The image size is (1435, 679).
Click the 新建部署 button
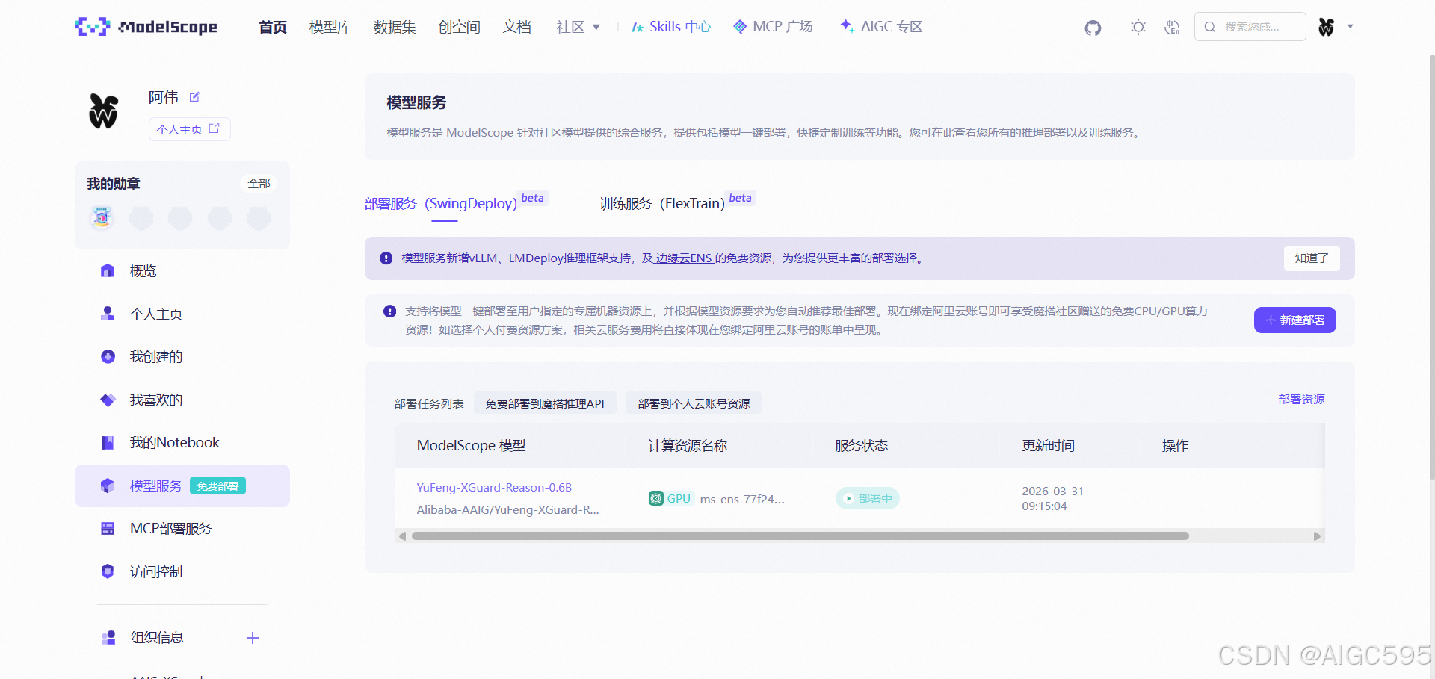[1294, 320]
